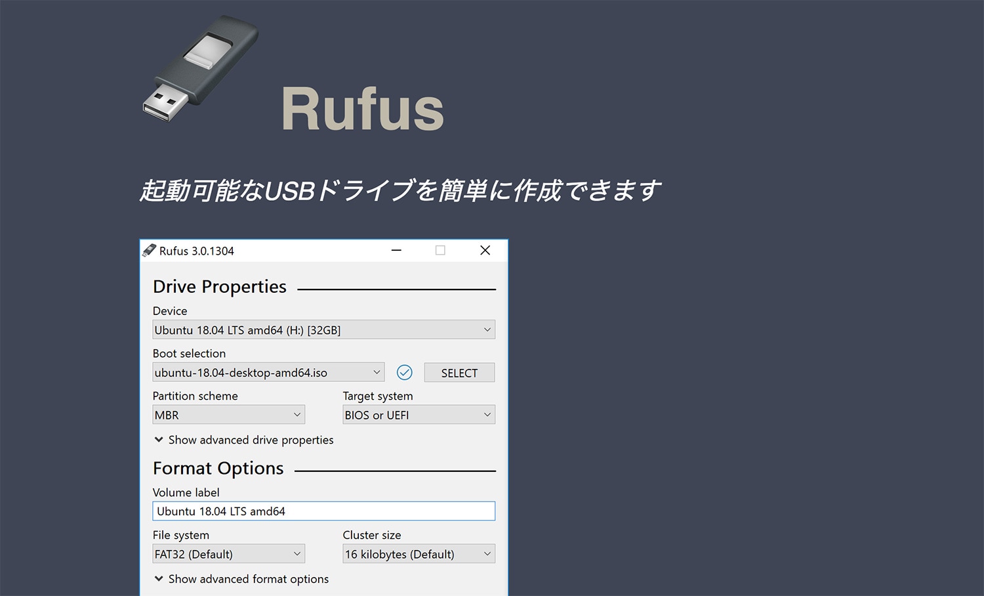This screenshot has width=984, height=596.
Task: Click the Target system label
Action: point(378,396)
